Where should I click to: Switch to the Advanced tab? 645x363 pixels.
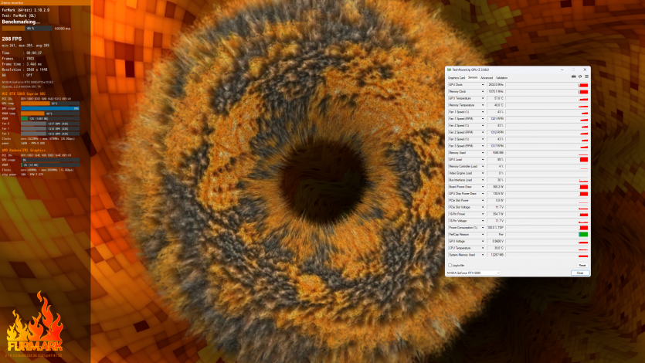pos(487,77)
